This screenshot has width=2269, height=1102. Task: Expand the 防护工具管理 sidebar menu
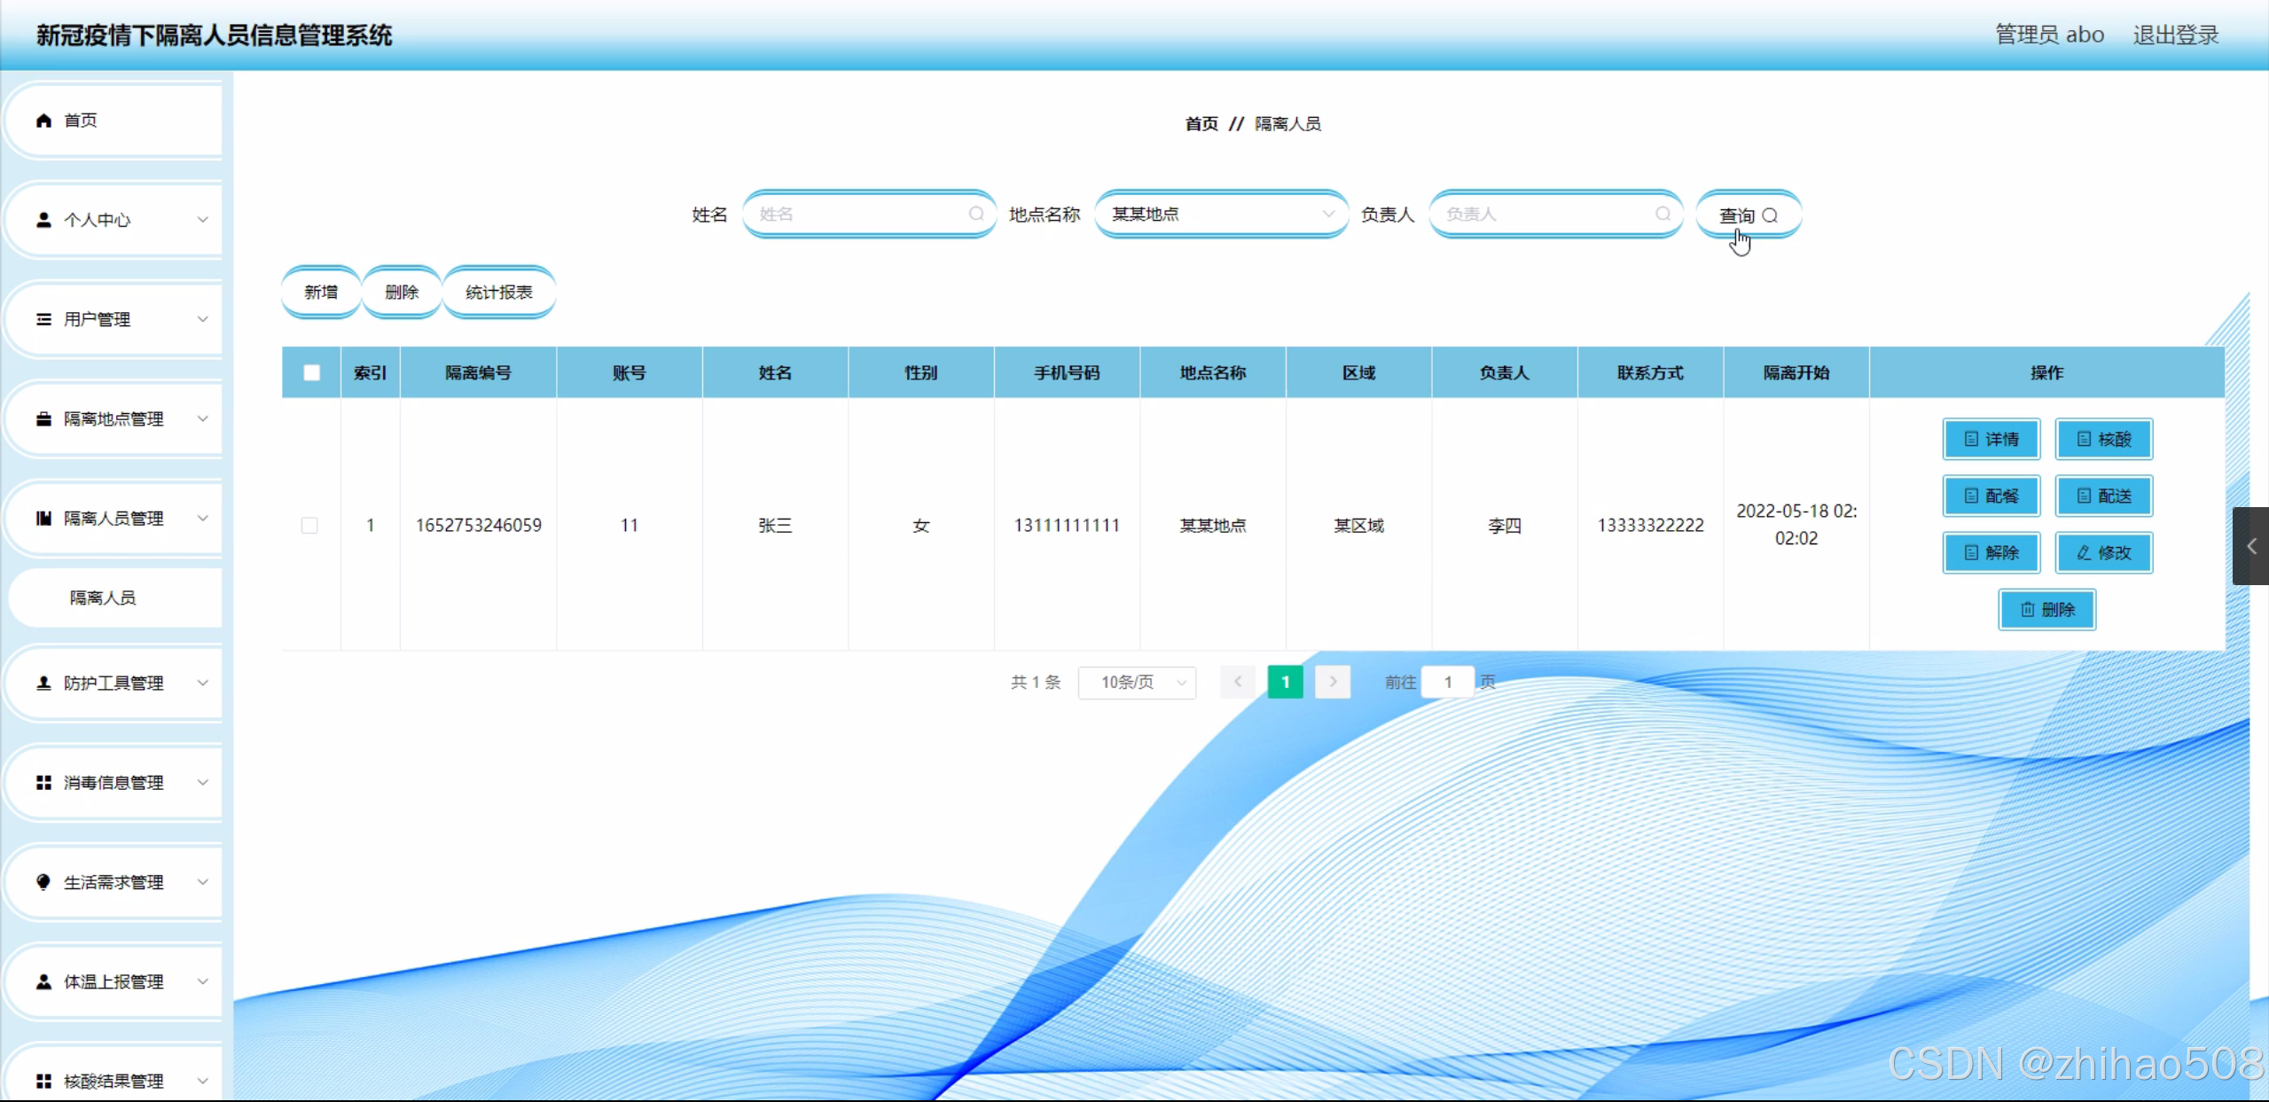[113, 683]
